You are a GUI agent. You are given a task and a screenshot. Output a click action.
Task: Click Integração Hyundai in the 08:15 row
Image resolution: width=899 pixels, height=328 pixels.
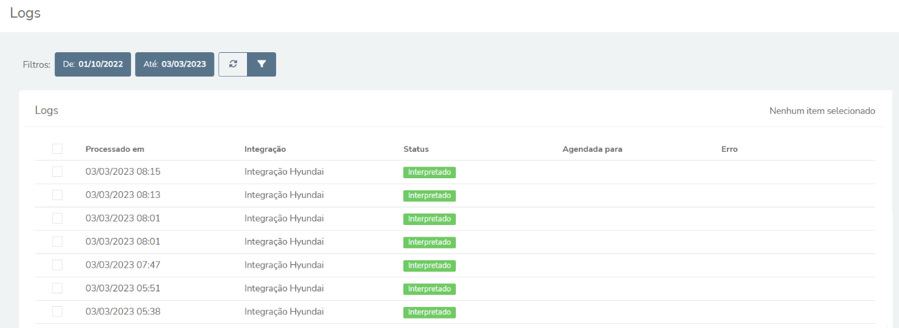coord(284,172)
